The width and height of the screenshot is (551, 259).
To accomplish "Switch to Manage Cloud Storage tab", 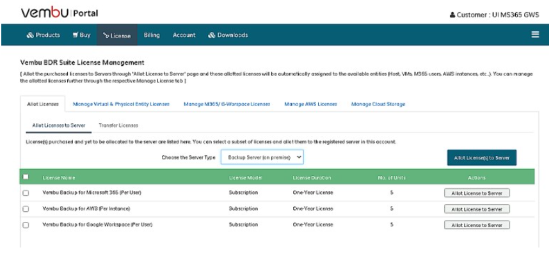I will point(378,104).
